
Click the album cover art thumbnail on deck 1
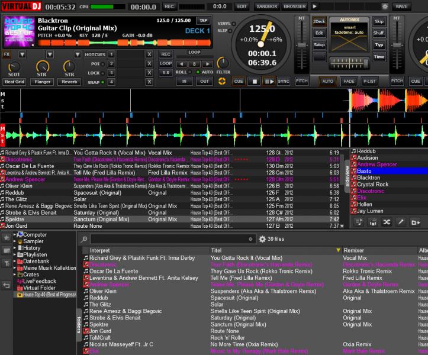tap(19, 31)
